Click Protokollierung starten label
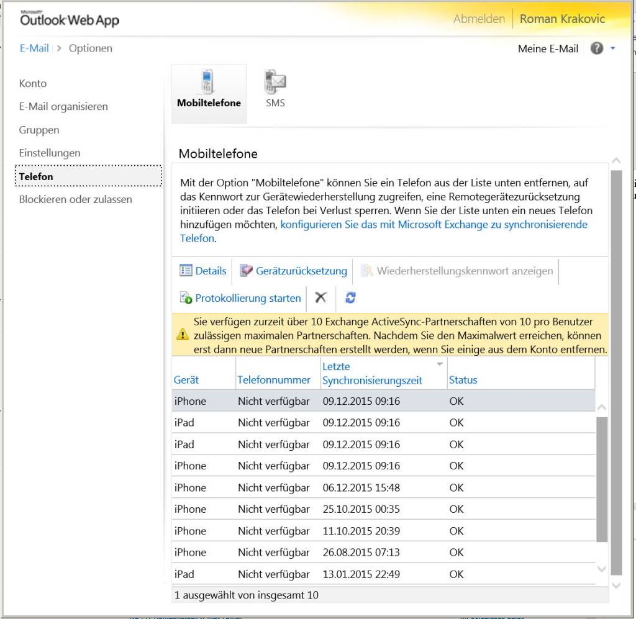 pos(248,299)
